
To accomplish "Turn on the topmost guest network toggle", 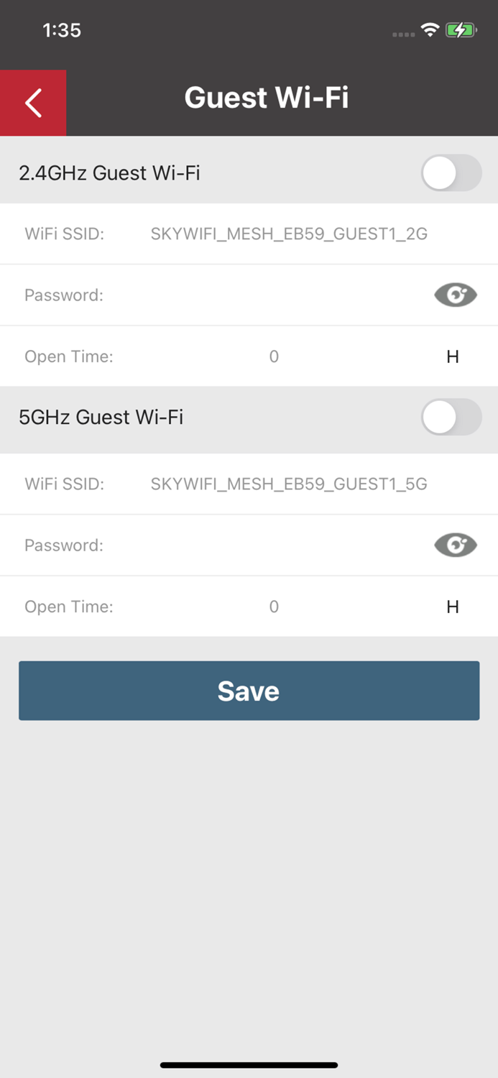I will click(x=451, y=172).
